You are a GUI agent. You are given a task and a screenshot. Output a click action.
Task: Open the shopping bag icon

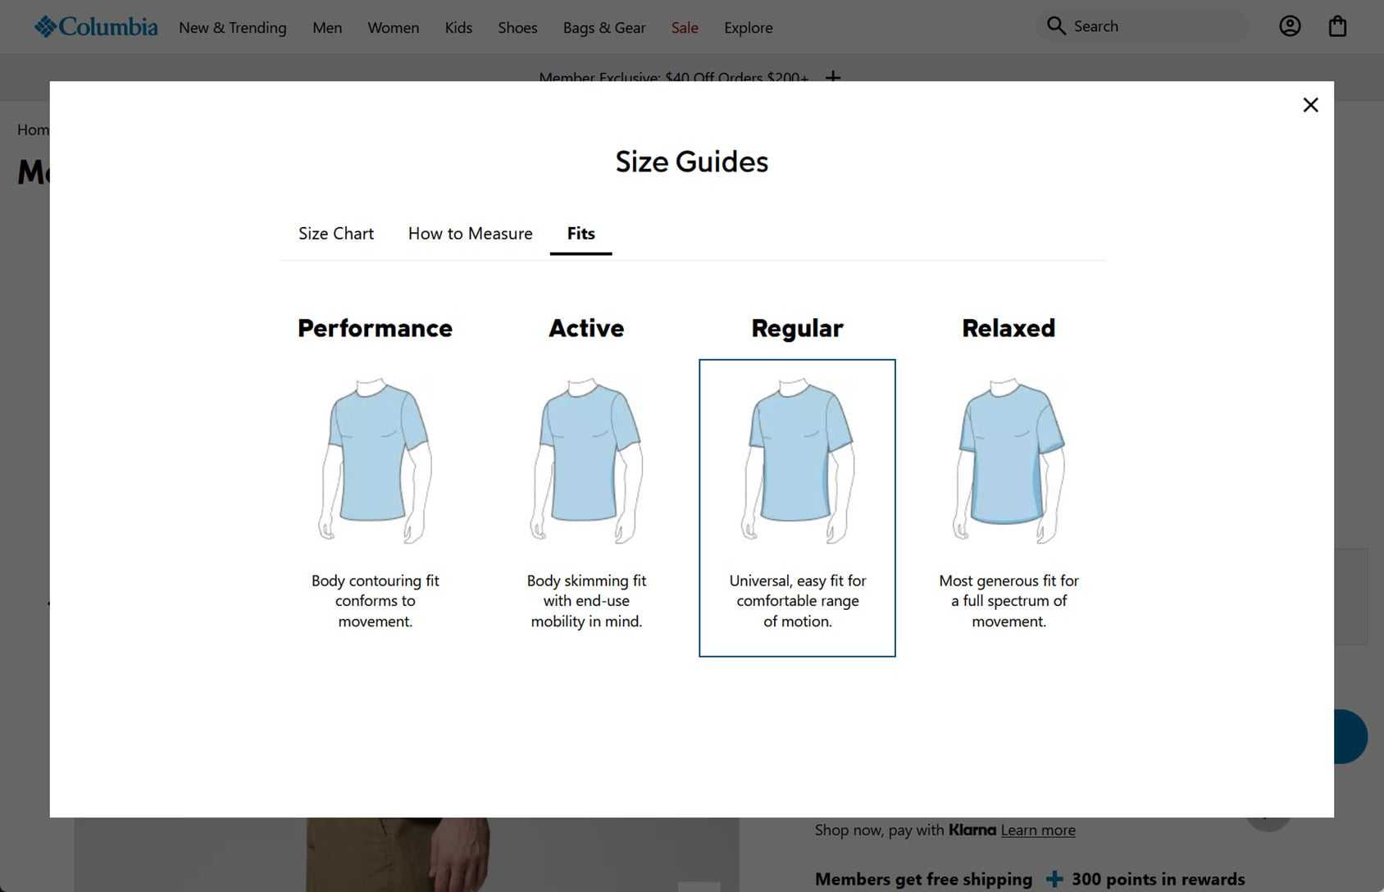1337,26
